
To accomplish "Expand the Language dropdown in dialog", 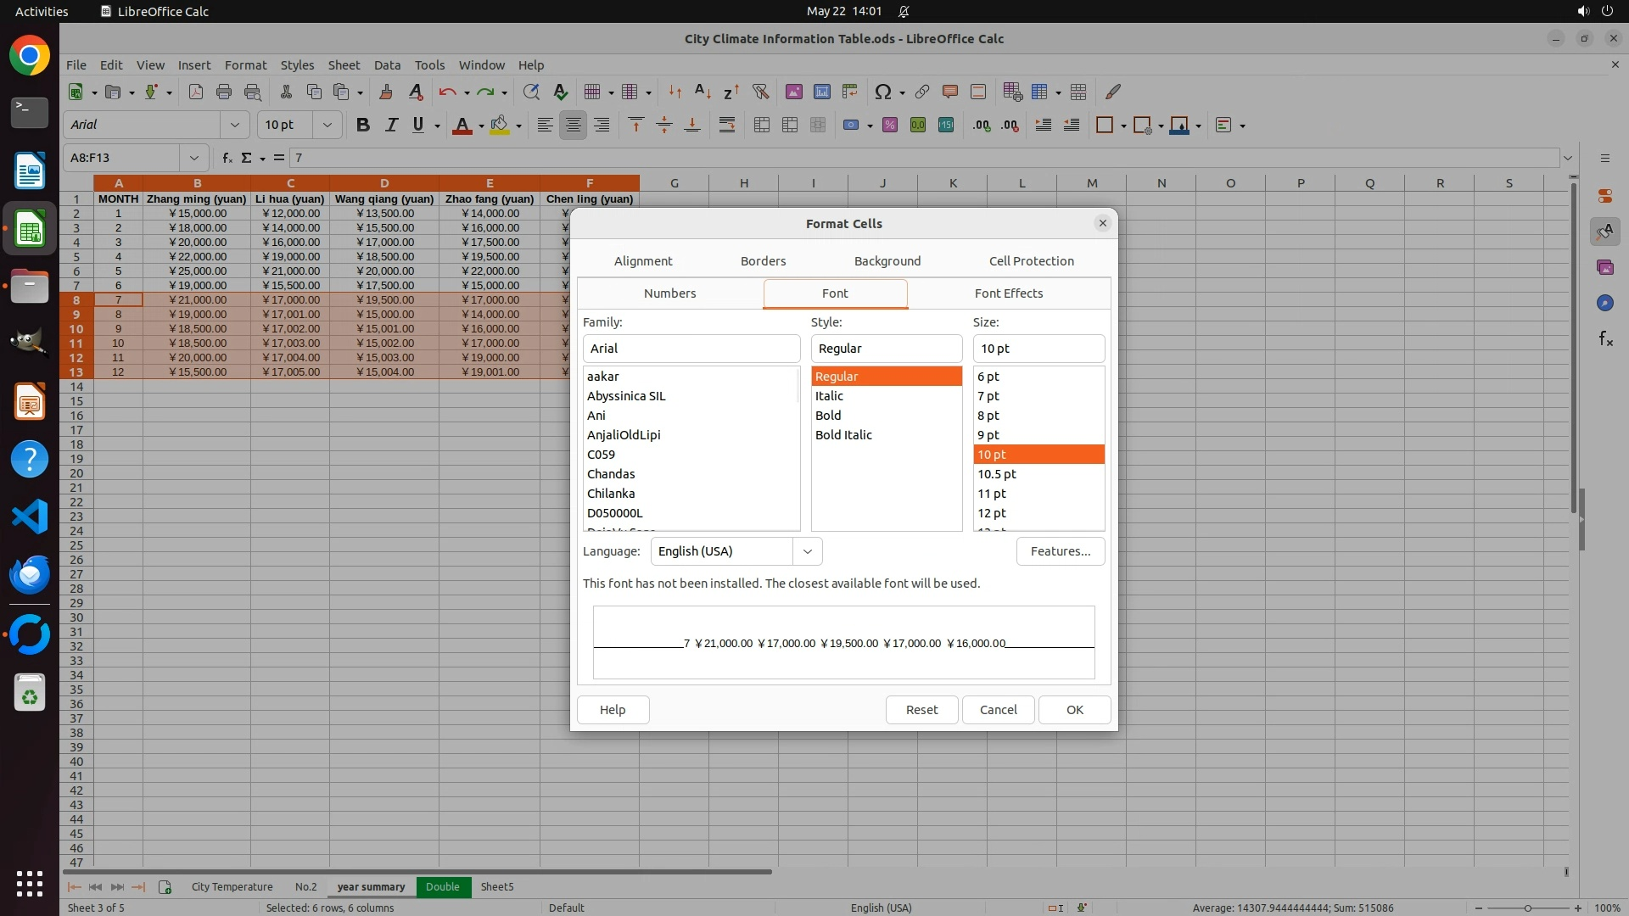I will pos(807,551).
